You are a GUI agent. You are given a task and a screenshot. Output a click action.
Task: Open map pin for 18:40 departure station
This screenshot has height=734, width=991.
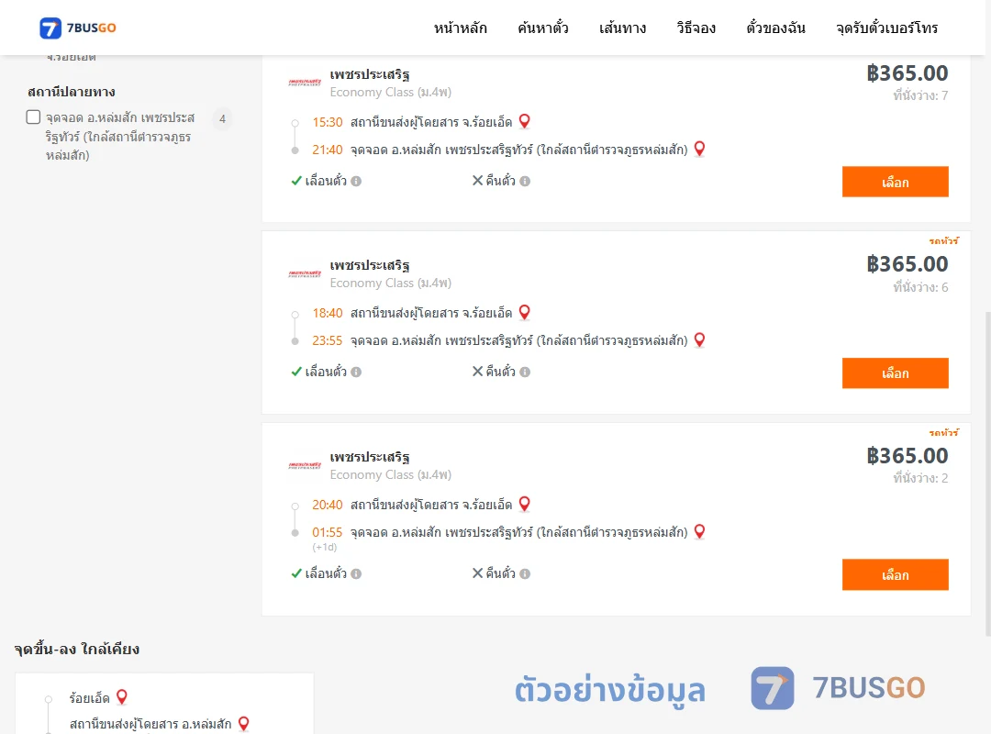click(524, 312)
